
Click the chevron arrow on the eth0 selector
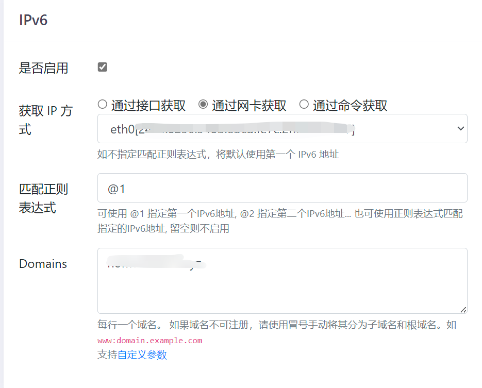coord(460,129)
